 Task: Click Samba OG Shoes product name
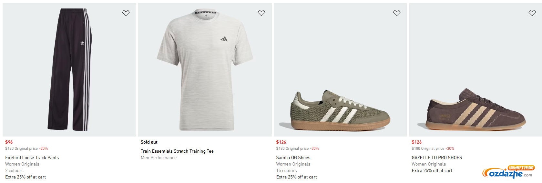(x=293, y=158)
